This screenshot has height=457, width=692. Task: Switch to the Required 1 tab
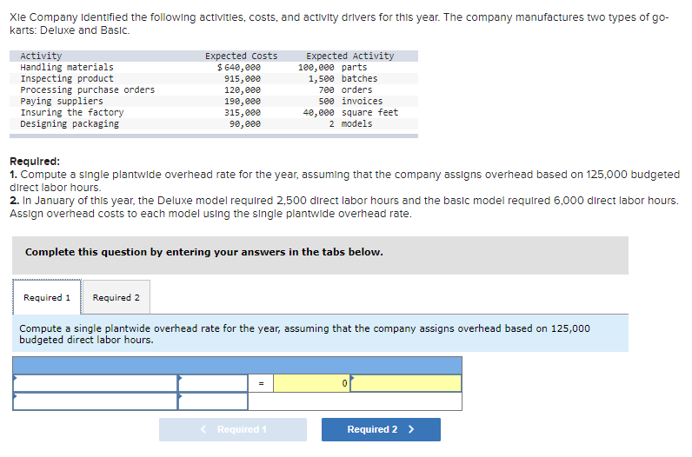click(47, 297)
